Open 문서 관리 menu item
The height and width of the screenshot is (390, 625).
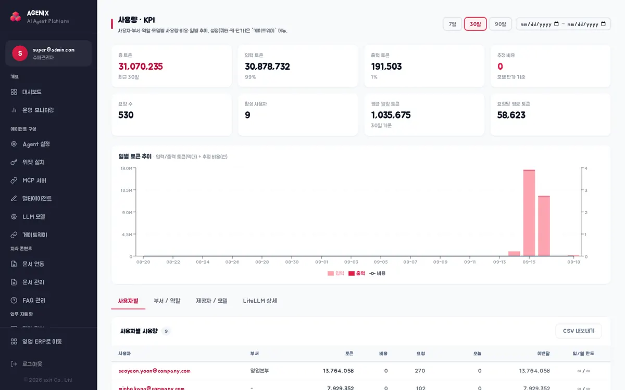(48, 282)
